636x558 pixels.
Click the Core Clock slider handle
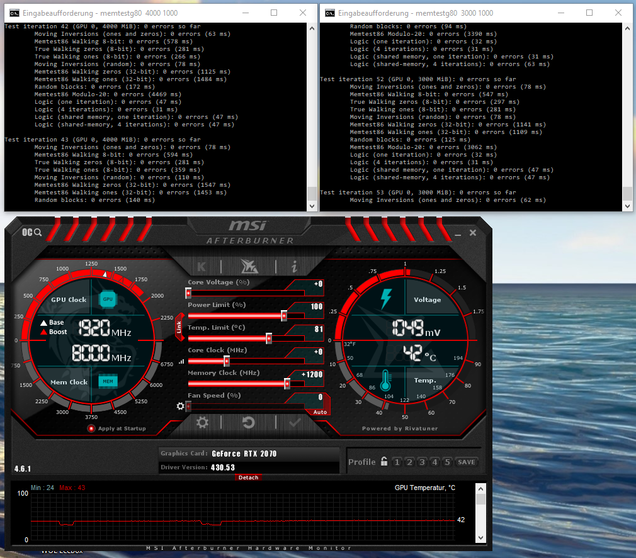226,360
